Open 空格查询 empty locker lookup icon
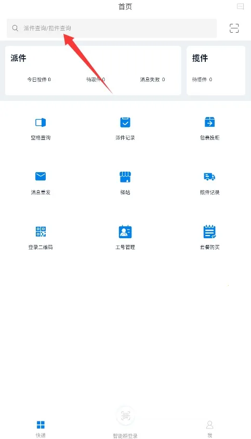This screenshot has width=251, height=439. click(x=41, y=123)
